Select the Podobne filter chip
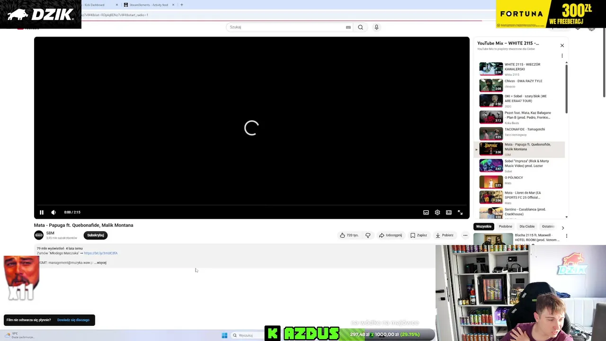Image resolution: width=606 pixels, height=341 pixels. click(505, 226)
